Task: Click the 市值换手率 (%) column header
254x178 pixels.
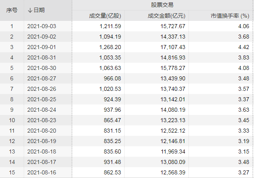Action: (x=230, y=16)
